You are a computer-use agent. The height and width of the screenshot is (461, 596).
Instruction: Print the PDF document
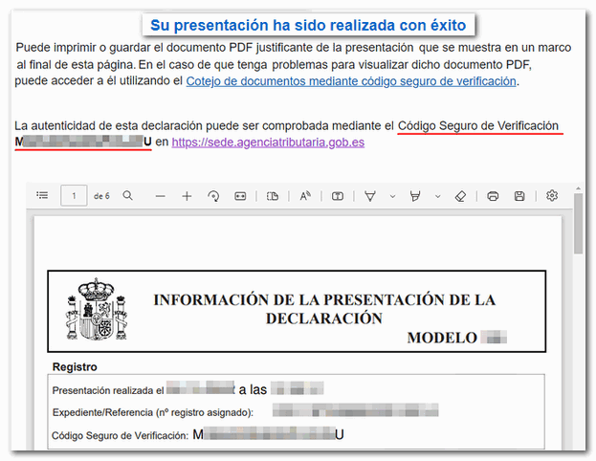(x=493, y=196)
